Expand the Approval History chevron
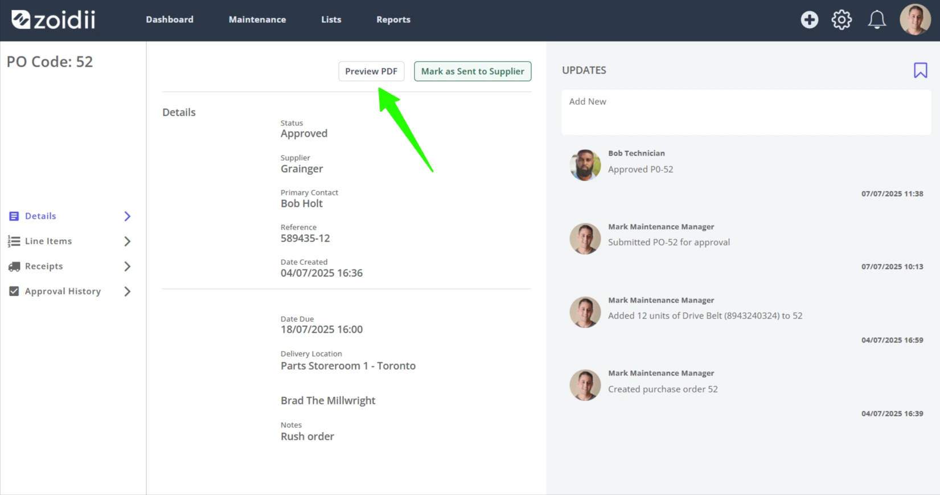 pos(127,291)
